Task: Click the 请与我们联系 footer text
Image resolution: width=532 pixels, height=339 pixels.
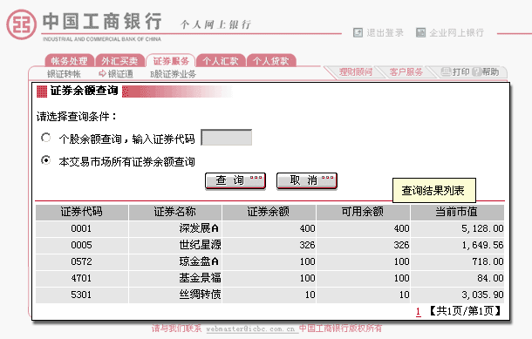Action: click(176, 329)
